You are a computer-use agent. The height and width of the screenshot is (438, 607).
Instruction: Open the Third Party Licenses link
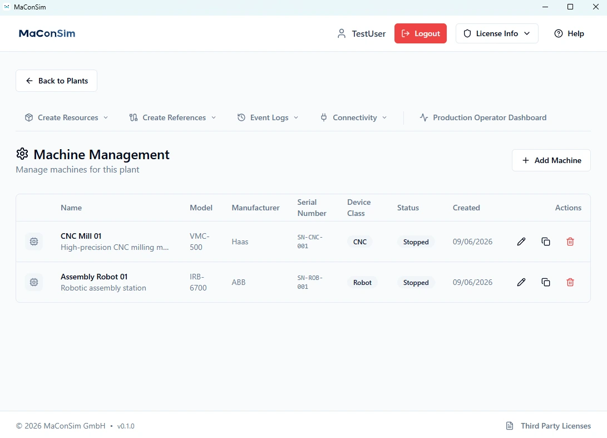click(549, 426)
